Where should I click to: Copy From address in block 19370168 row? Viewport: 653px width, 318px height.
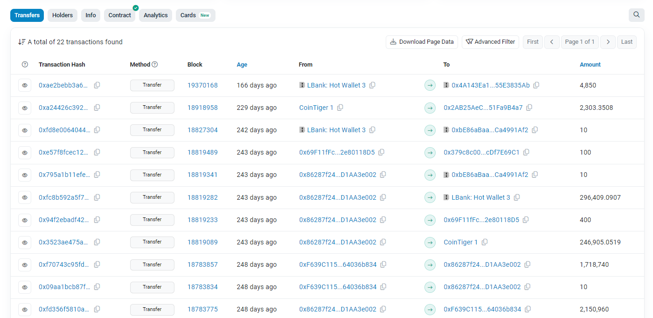pos(372,85)
